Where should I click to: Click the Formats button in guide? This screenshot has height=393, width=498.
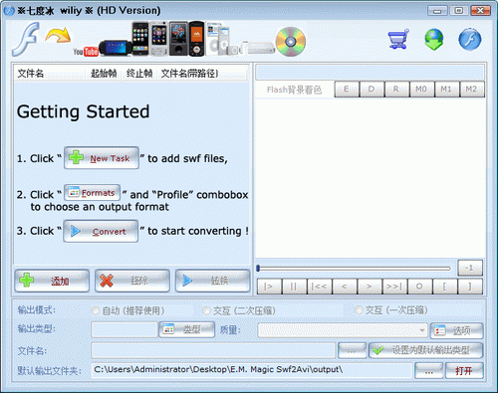(x=92, y=193)
